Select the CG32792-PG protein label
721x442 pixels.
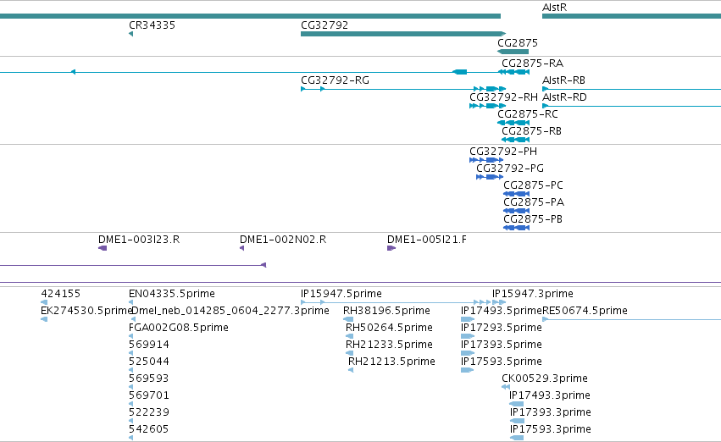[x=510, y=169]
